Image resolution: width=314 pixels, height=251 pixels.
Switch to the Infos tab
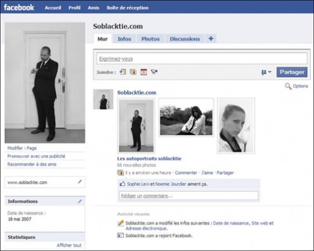[124, 39]
